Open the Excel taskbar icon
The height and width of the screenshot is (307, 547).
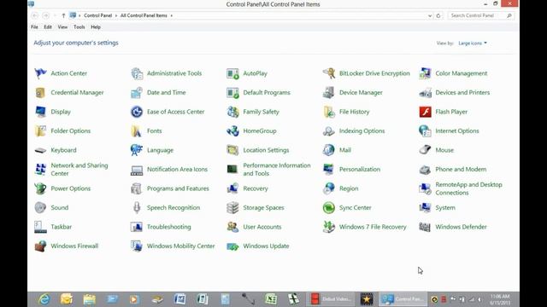pyautogui.click(x=271, y=299)
